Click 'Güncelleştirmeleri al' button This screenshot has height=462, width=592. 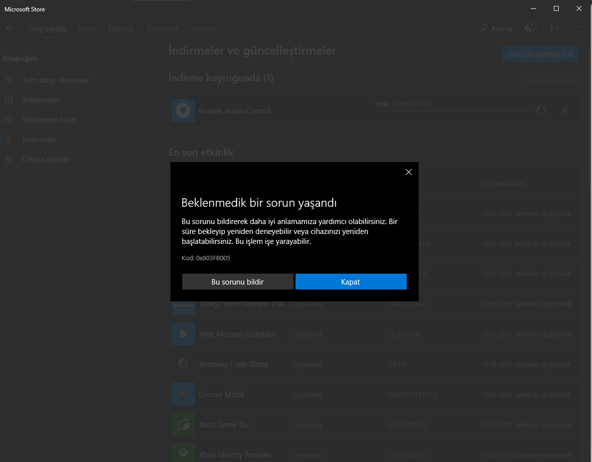540,54
